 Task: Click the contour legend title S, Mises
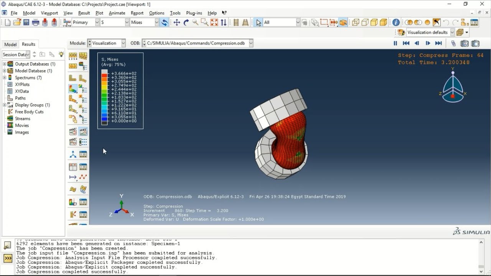coord(110,59)
